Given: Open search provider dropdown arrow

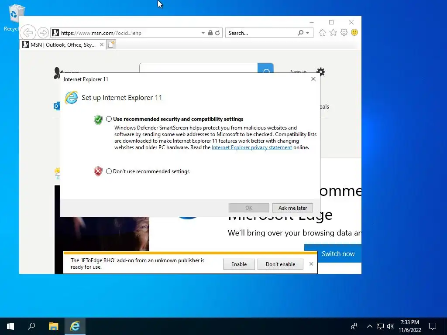Looking at the screenshot, I should [x=308, y=33].
